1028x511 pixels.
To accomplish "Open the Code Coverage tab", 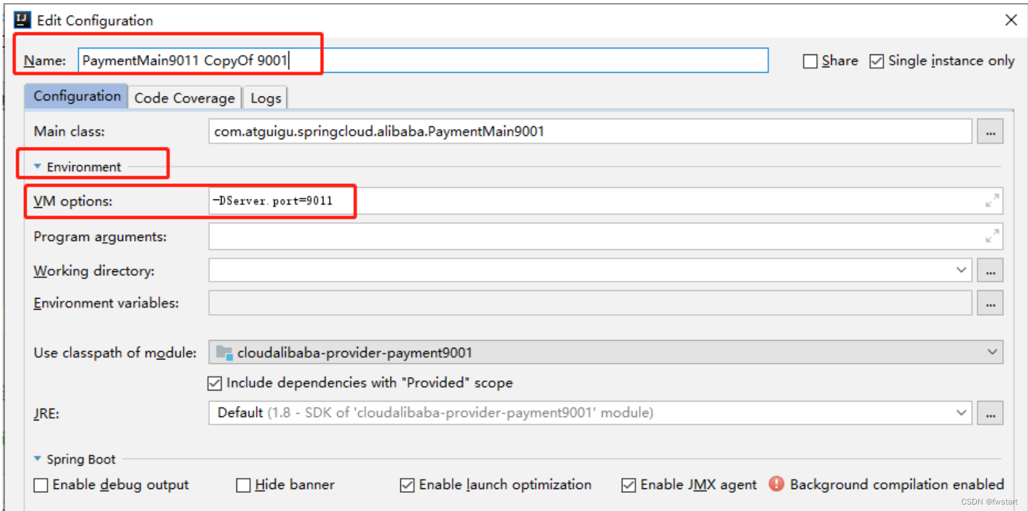I will click(185, 98).
